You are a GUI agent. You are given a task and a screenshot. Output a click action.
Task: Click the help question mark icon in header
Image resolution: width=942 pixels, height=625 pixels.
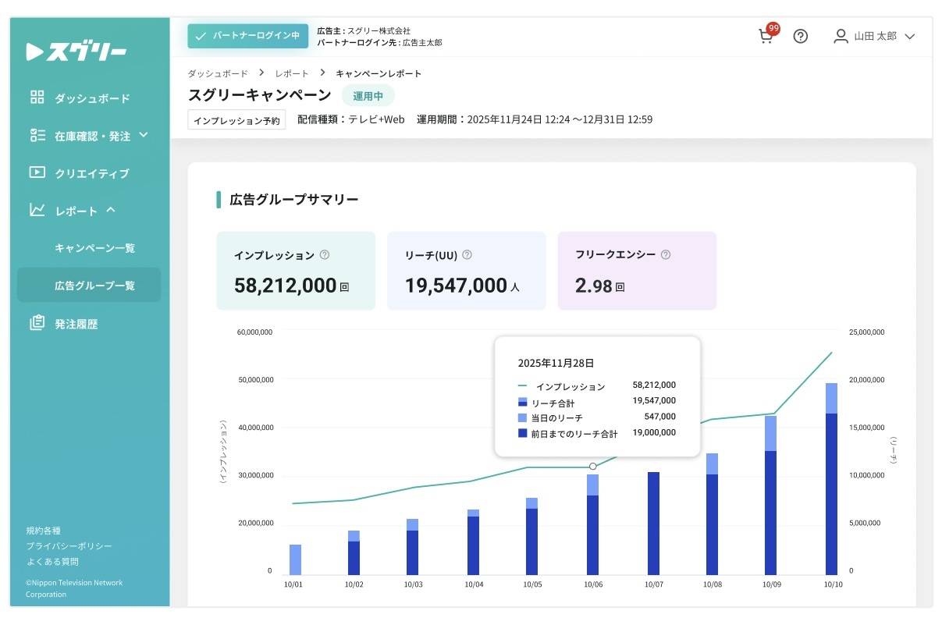[x=800, y=37]
